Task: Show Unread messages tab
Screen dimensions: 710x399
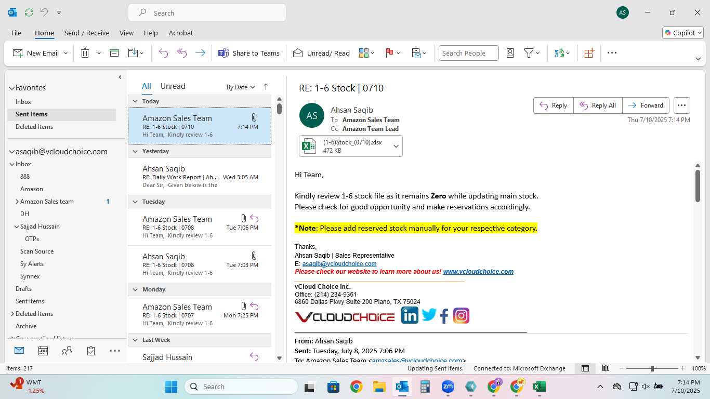Action: (x=173, y=86)
